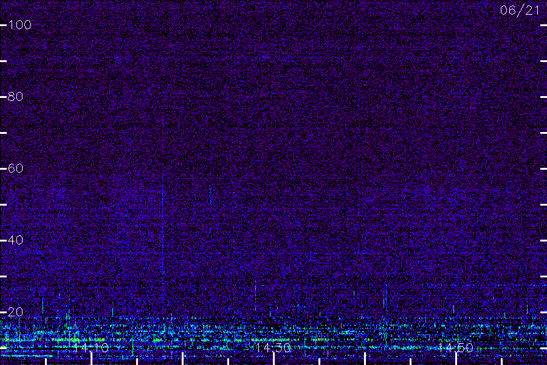Click the 14:30 time label
Image resolution: width=547 pixels, height=365 pixels.
click(x=273, y=348)
